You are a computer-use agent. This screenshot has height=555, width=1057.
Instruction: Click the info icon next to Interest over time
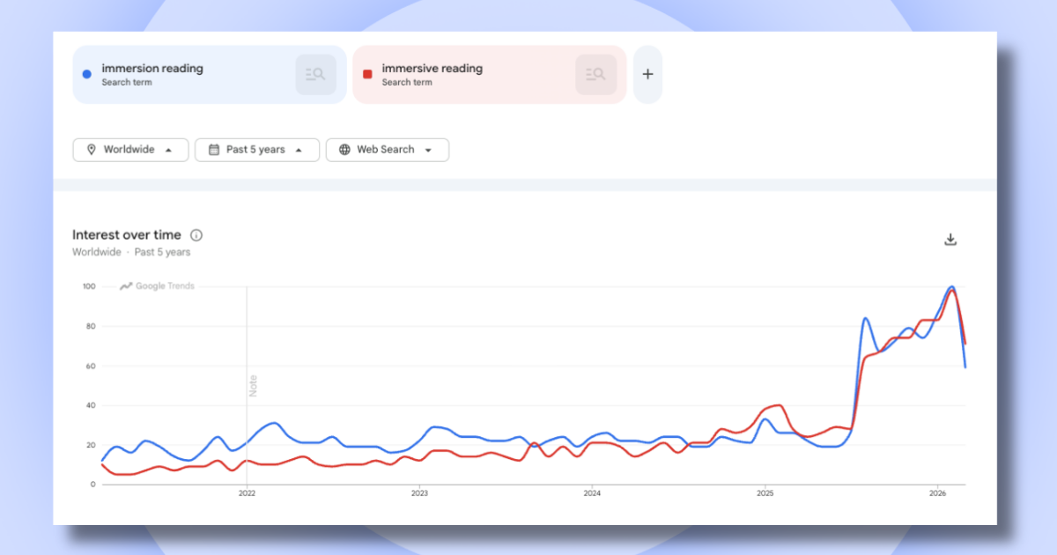196,235
